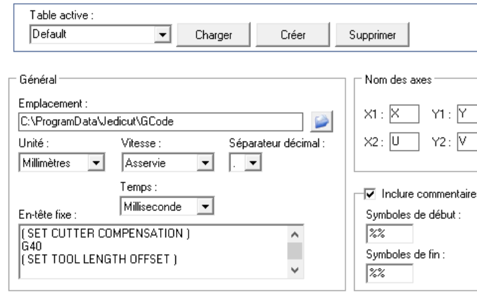Viewport: 477px width, 307px height.
Task: Open the Vitesse Asservie dropdown
Action: click(205, 163)
